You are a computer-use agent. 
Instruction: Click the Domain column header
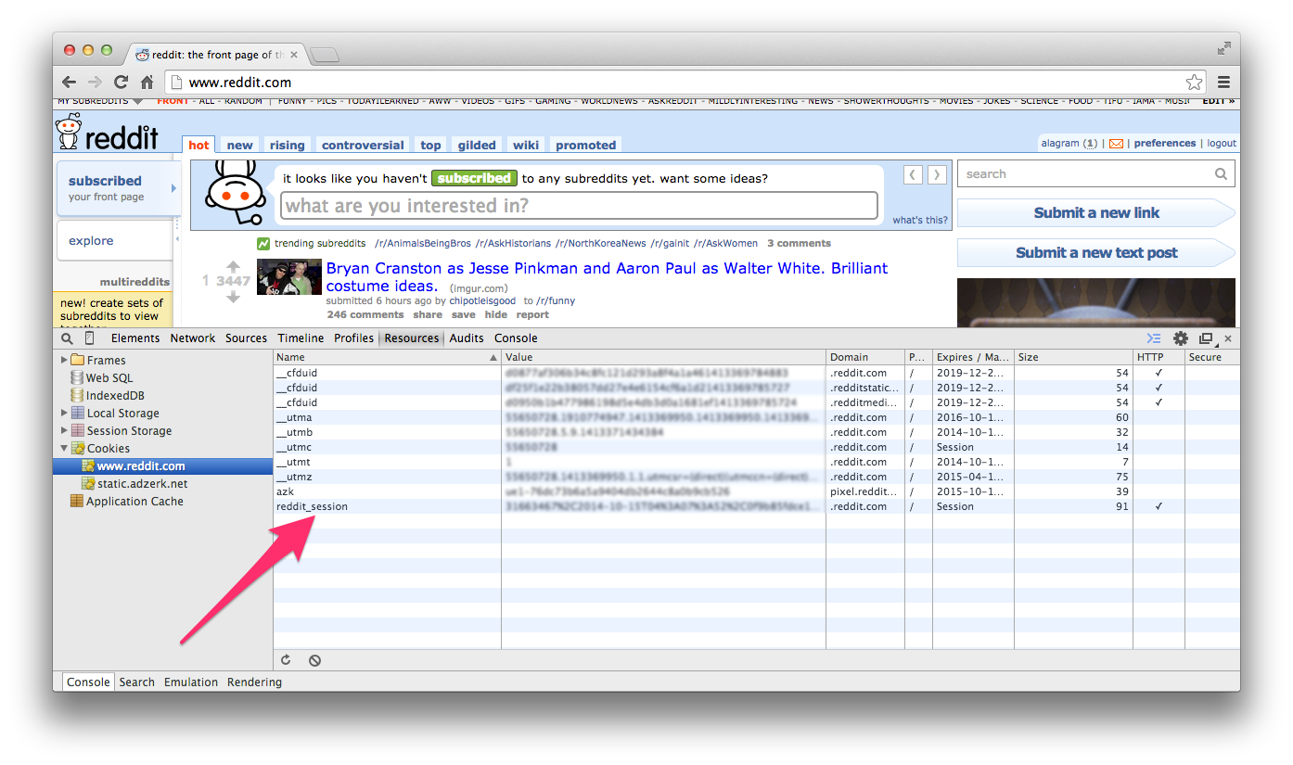point(865,357)
